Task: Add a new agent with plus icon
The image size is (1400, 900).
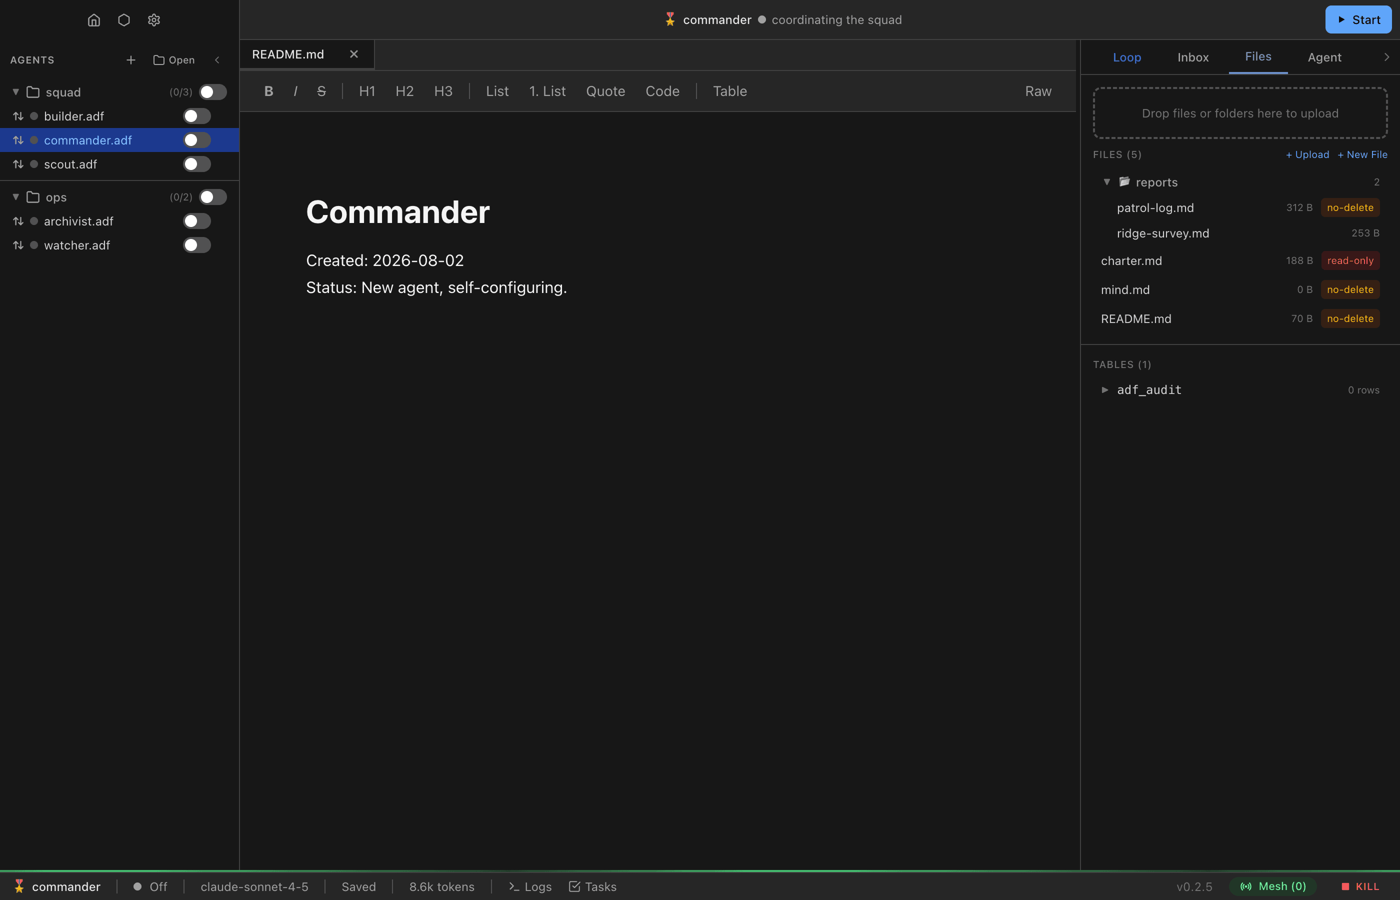Action: point(131,60)
